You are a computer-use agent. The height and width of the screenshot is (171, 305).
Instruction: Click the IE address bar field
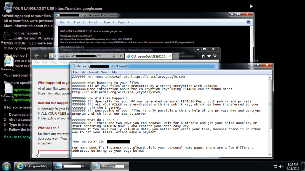[x=83, y=56]
